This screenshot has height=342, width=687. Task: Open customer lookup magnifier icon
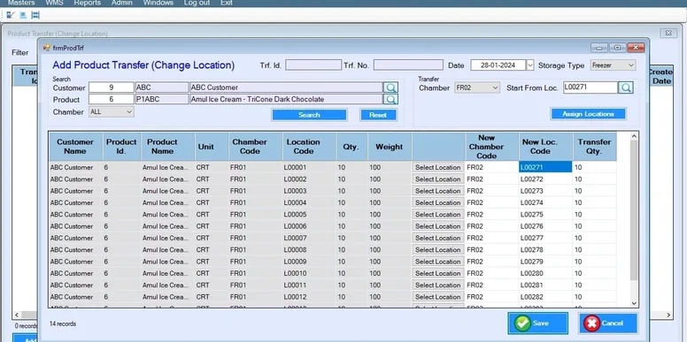(390, 87)
